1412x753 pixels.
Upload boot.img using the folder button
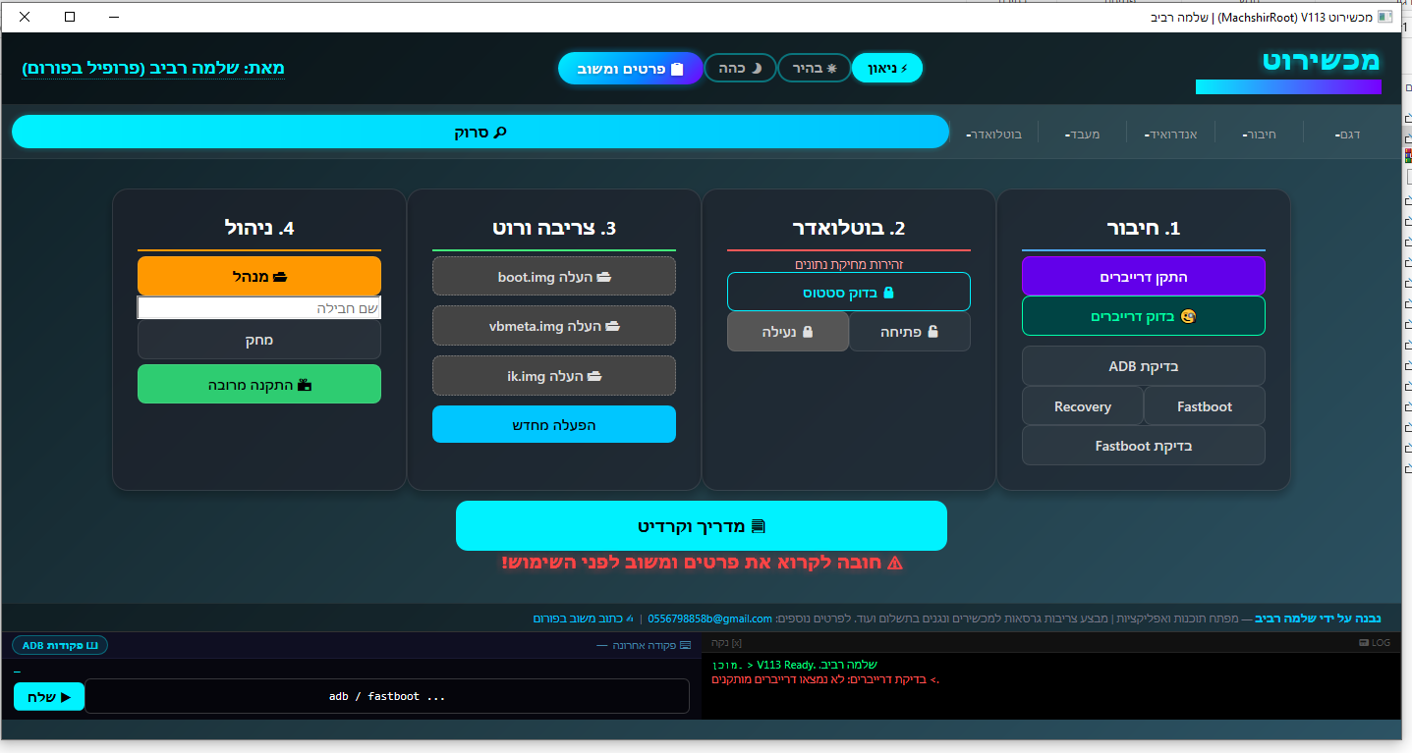click(554, 276)
